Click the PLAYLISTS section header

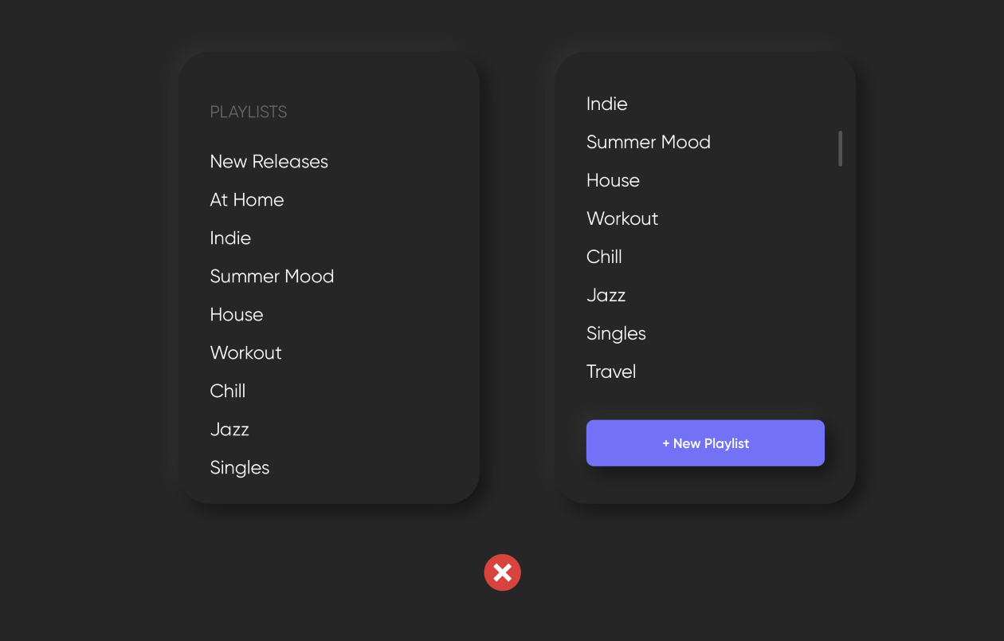pyautogui.click(x=248, y=112)
